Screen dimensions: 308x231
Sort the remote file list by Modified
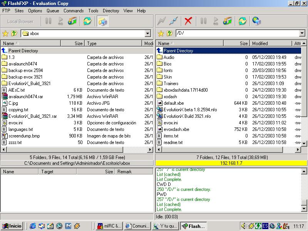tap(271, 44)
